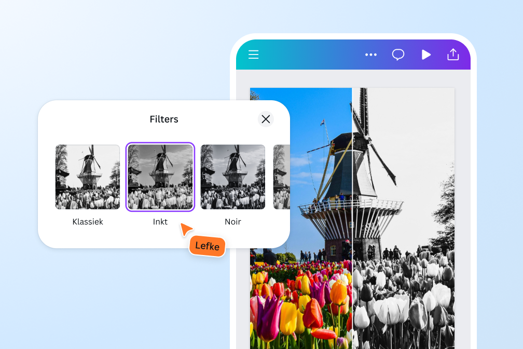The width and height of the screenshot is (523, 349).
Task: Open the three-dot more options menu
Action: [x=371, y=55]
